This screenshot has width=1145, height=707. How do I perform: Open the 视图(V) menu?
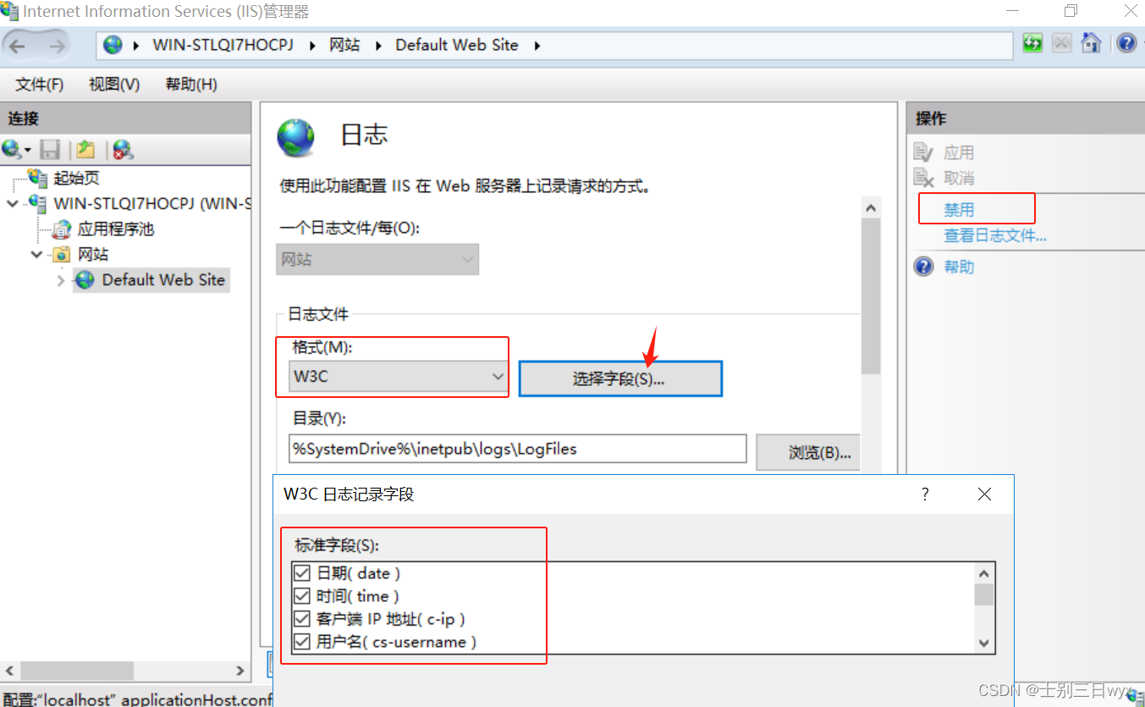[x=114, y=84]
